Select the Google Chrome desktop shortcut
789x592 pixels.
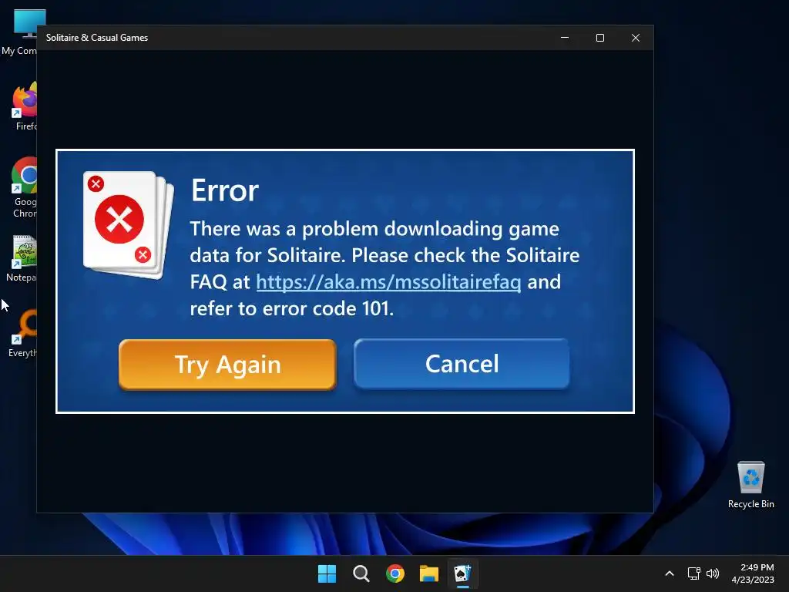click(x=24, y=187)
